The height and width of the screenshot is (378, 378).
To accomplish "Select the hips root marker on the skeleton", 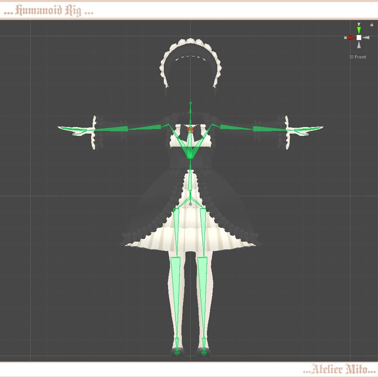I will (x=190, y=204).
